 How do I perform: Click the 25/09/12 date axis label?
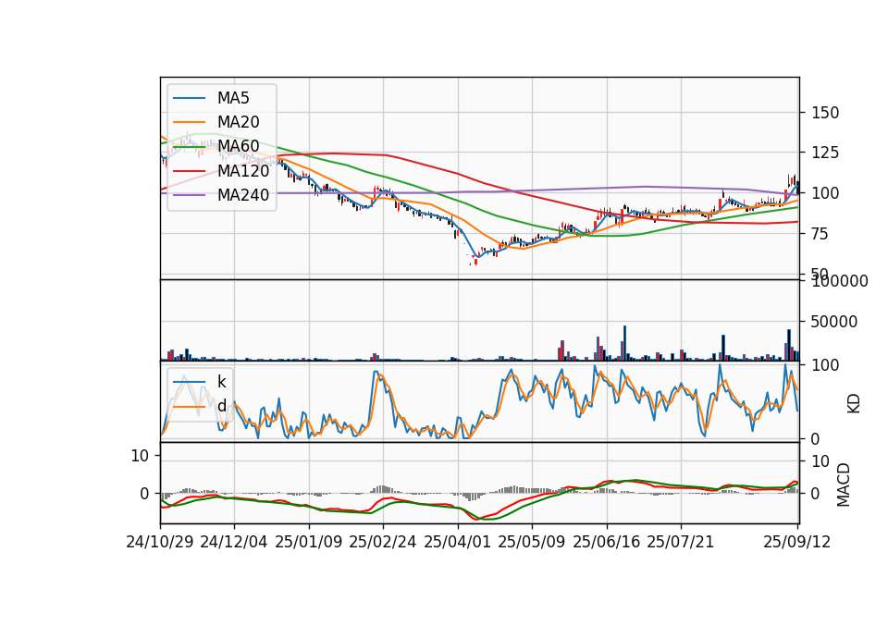pos(796,542)
